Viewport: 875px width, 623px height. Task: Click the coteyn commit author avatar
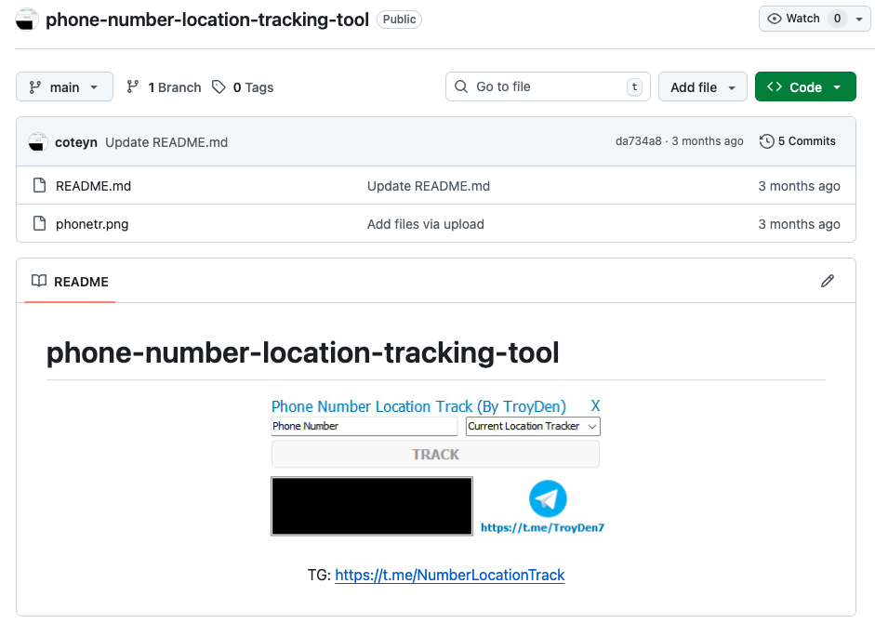pyautogui.click(x=38, y=142)
